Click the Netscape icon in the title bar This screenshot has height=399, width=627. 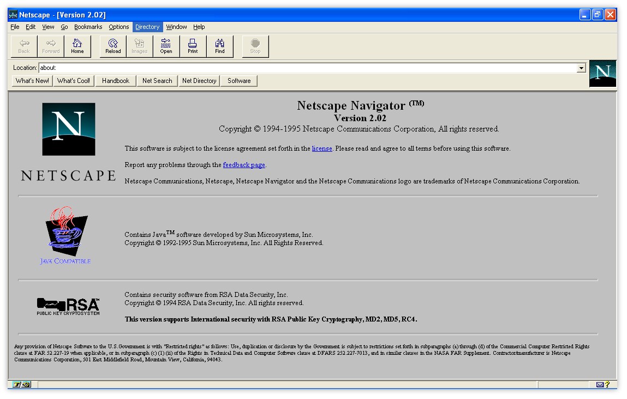(13, 15)
